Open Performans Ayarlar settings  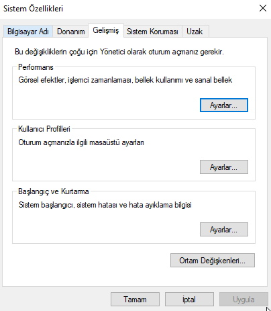pos(224,105)
